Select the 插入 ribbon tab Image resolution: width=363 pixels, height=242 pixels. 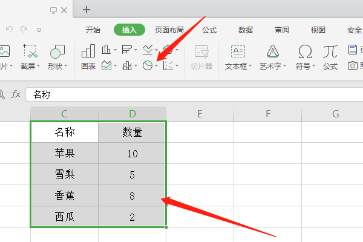[x=129, y=30]
